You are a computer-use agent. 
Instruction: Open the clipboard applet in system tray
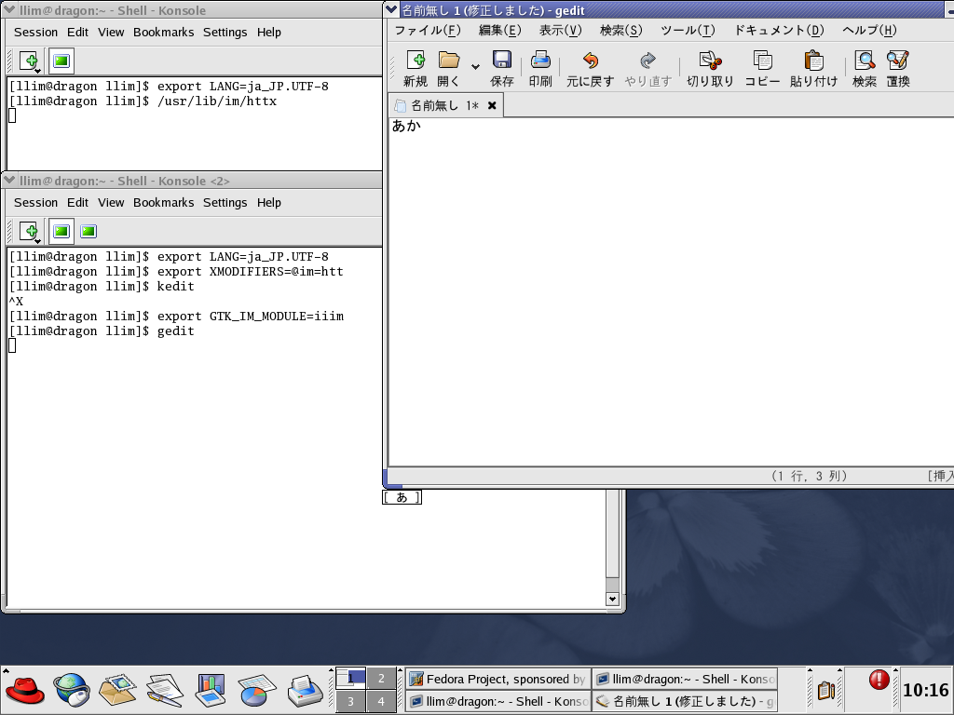825,690
